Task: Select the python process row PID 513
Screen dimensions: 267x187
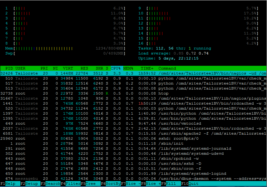Action: (x=133, y=88)
